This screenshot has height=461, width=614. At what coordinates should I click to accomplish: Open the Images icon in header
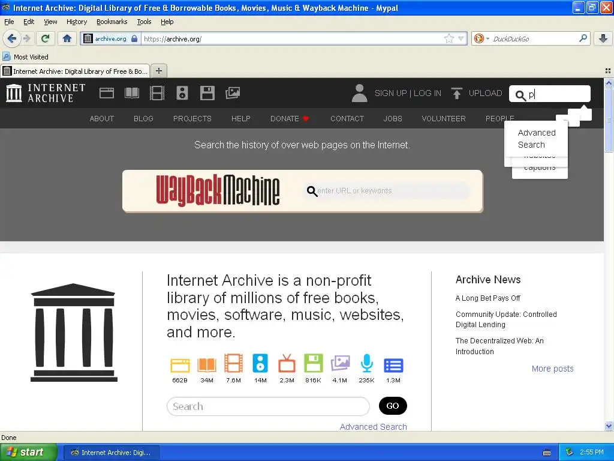(x=233, y=93)
